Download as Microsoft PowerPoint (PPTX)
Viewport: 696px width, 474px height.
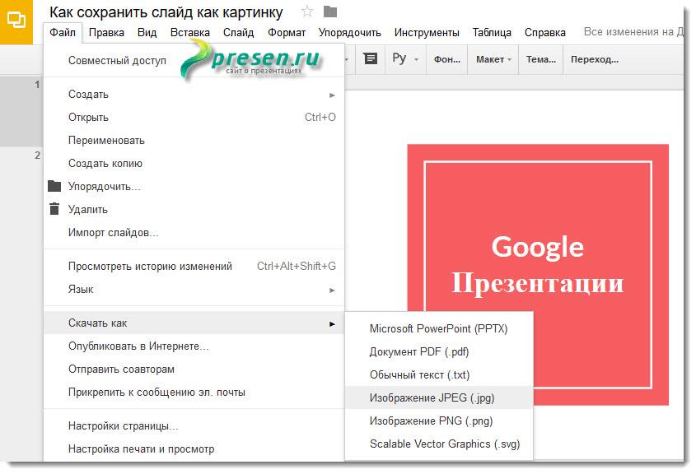439,329
